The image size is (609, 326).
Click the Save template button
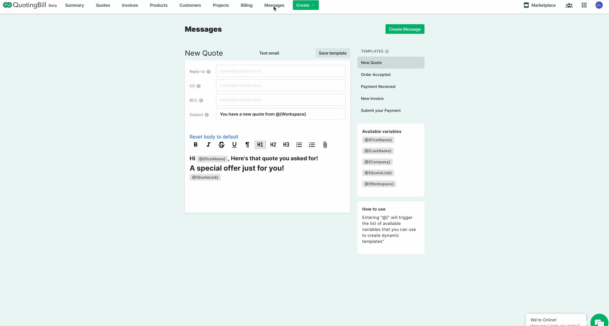click(x=333, y=53)
